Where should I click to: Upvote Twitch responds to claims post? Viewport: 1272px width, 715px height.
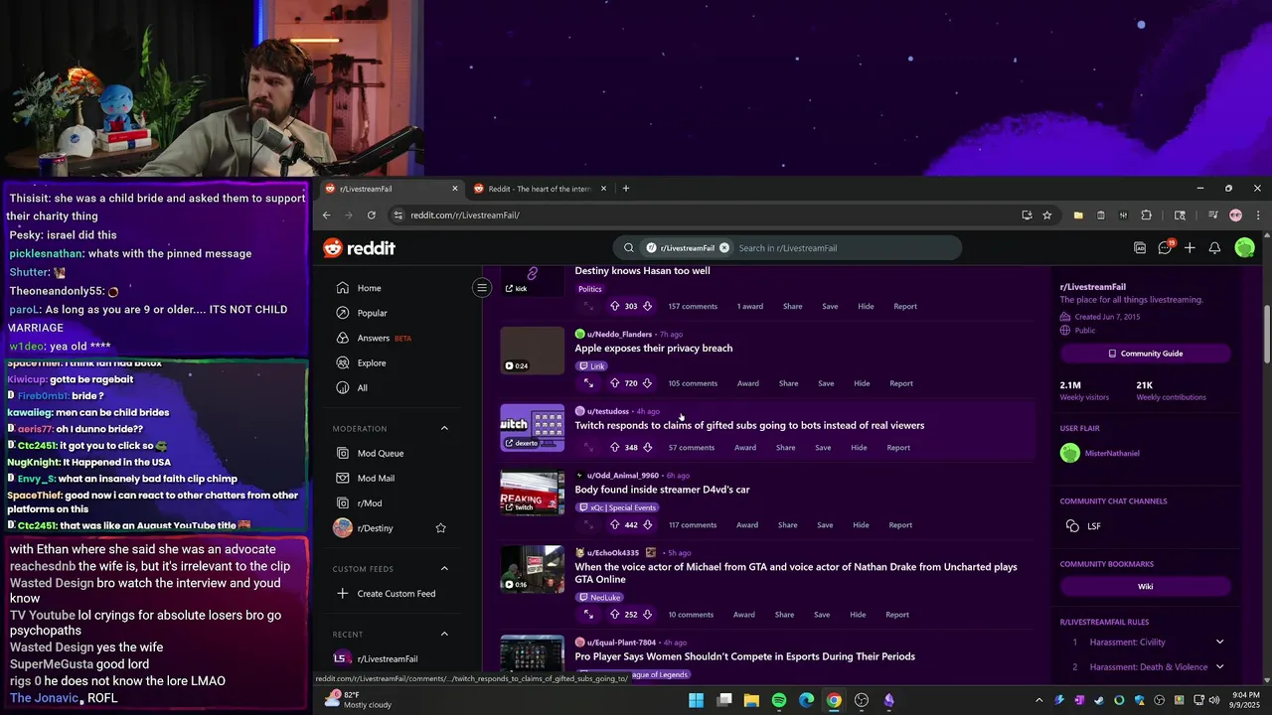click(x=614, y=448)
